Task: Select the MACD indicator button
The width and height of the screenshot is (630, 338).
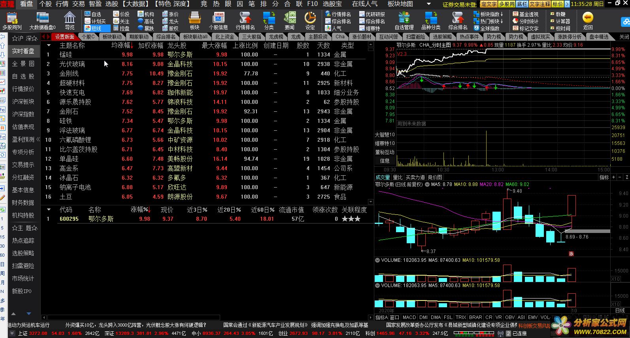Action: [x=409, y=317]
